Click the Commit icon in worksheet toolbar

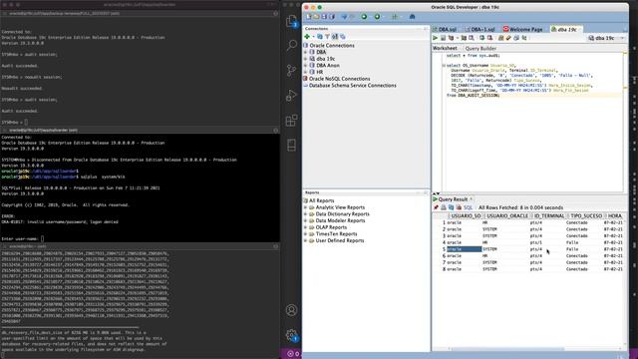481,38
